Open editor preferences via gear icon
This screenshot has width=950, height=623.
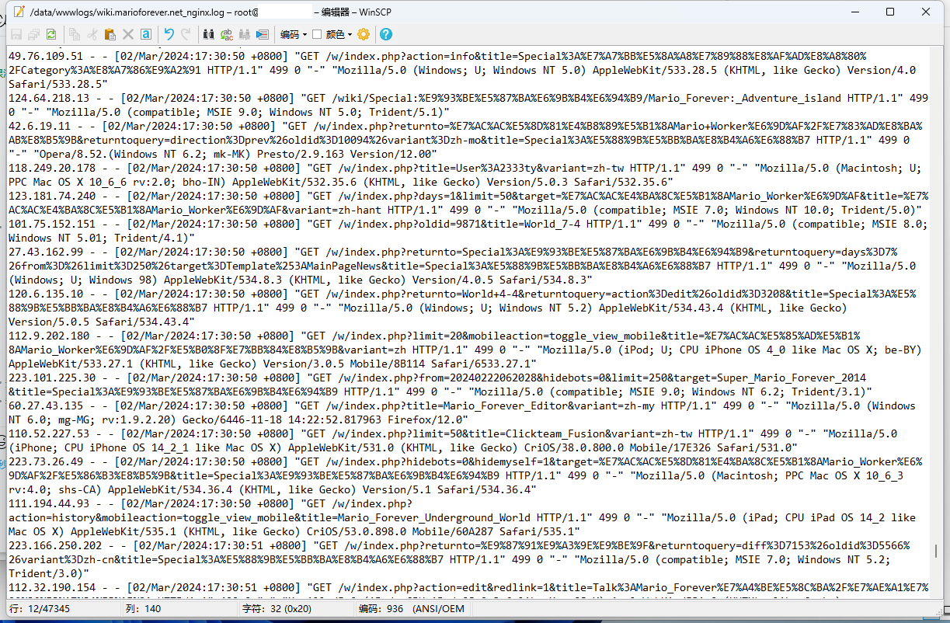pos(364,34)
